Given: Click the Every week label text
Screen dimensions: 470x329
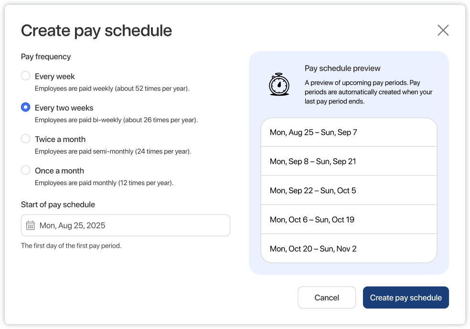Looking at the screenshot, I should [55, 77].
